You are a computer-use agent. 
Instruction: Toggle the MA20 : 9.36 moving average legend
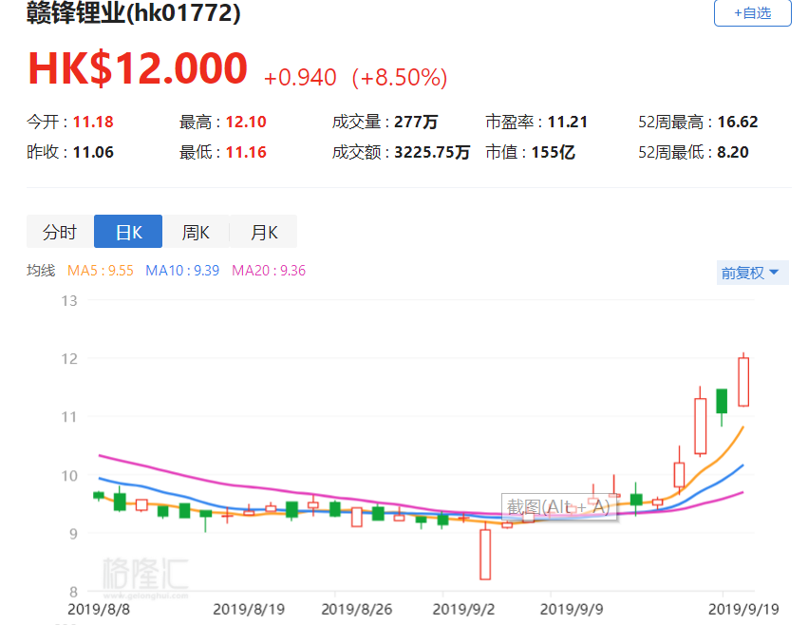(x=269, y=270)
